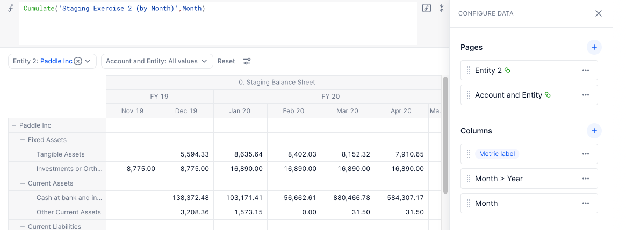
Task: Grab the Month column drag handle
Action: 469,203
